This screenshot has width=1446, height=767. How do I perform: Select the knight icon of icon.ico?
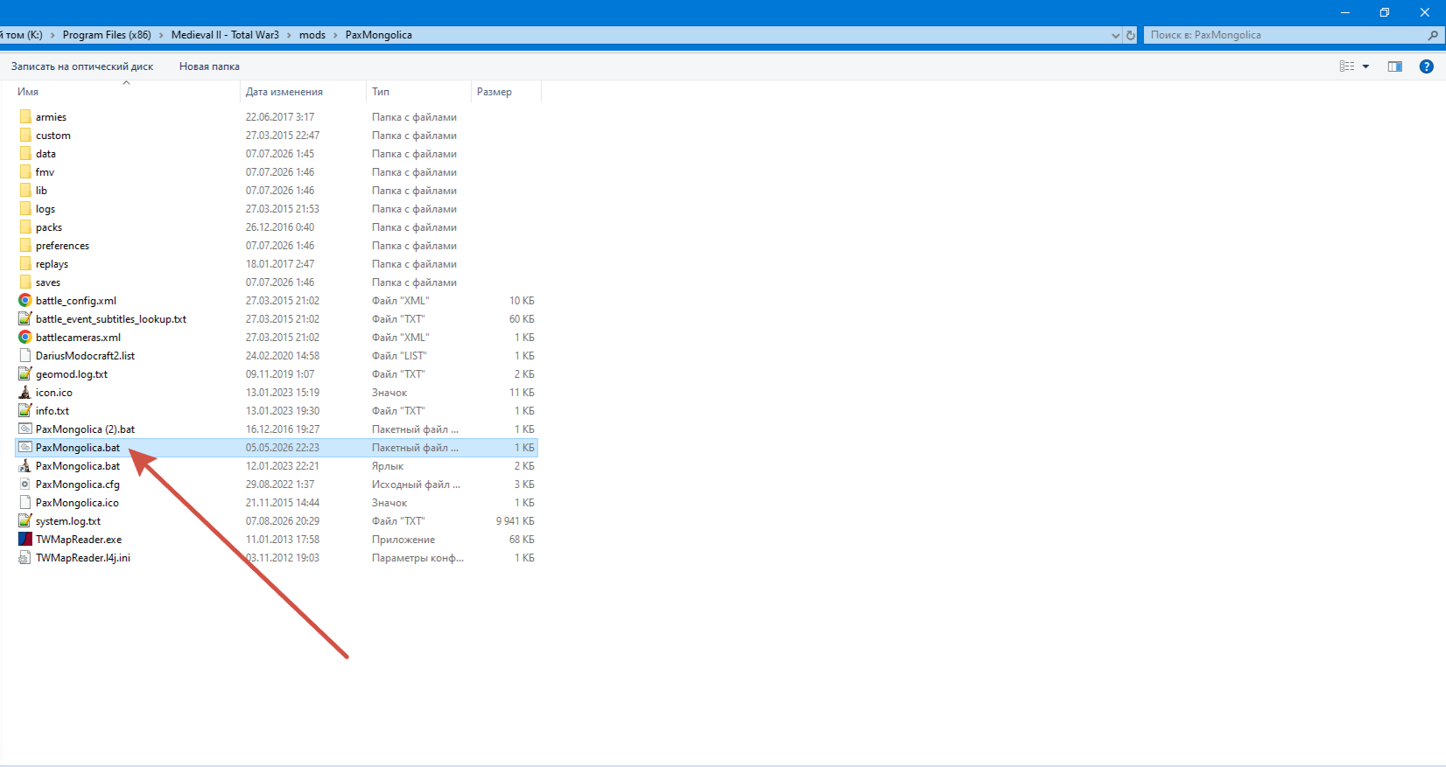(25, 393)
